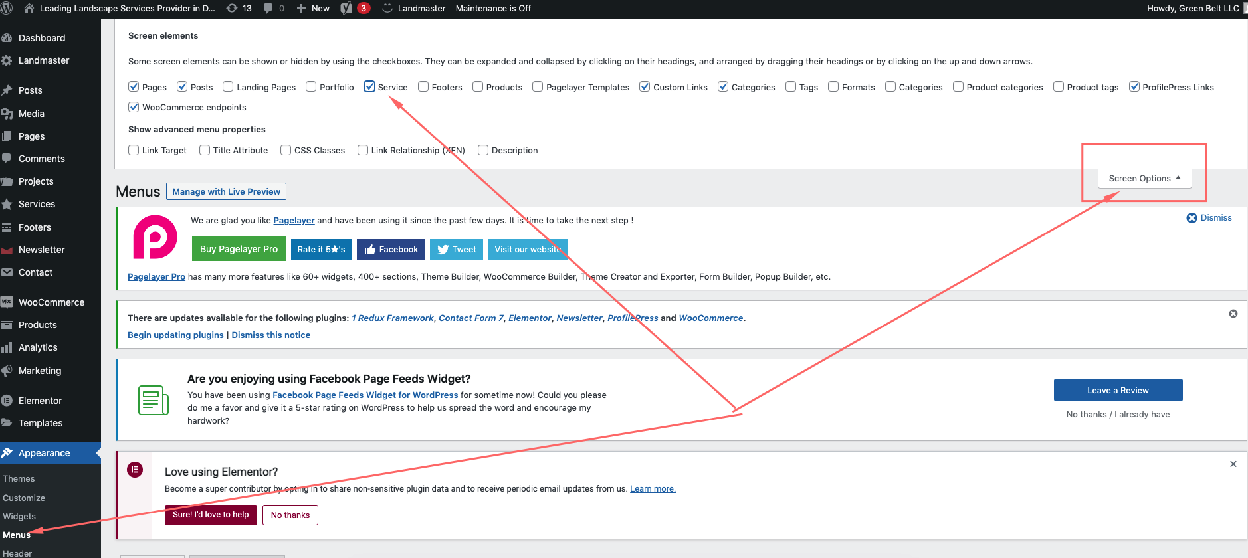Click the Marketing megaphone icon

point(7,371)
